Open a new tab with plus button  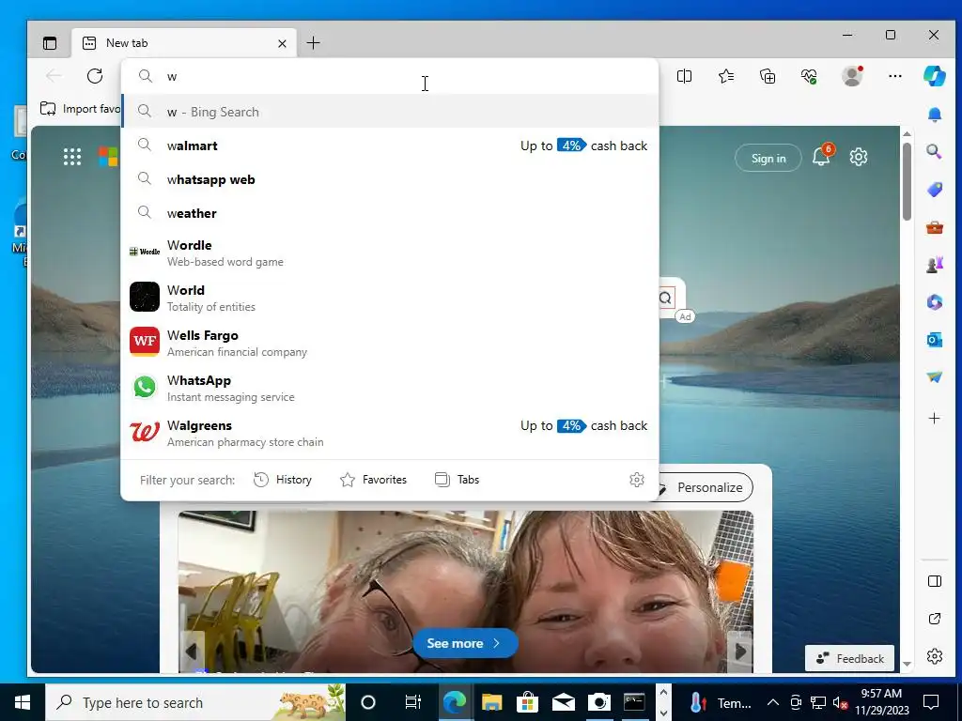pos(313,43)
